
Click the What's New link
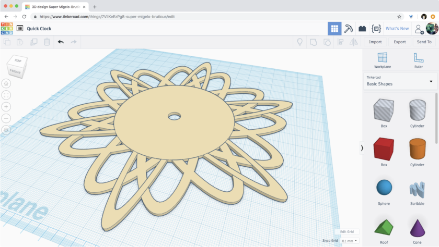point(397,29)
